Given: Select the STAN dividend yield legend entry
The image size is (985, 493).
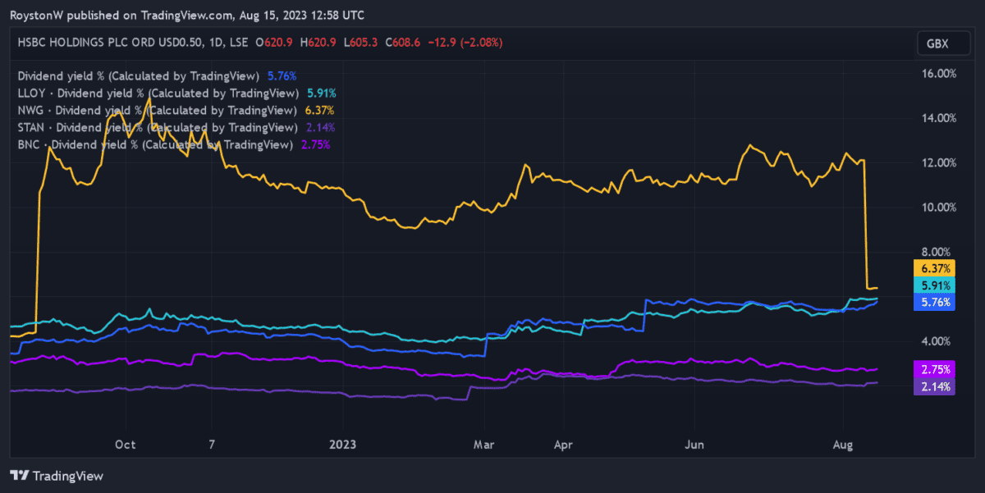Looking at the screenshot, I should tap(158, 127).
